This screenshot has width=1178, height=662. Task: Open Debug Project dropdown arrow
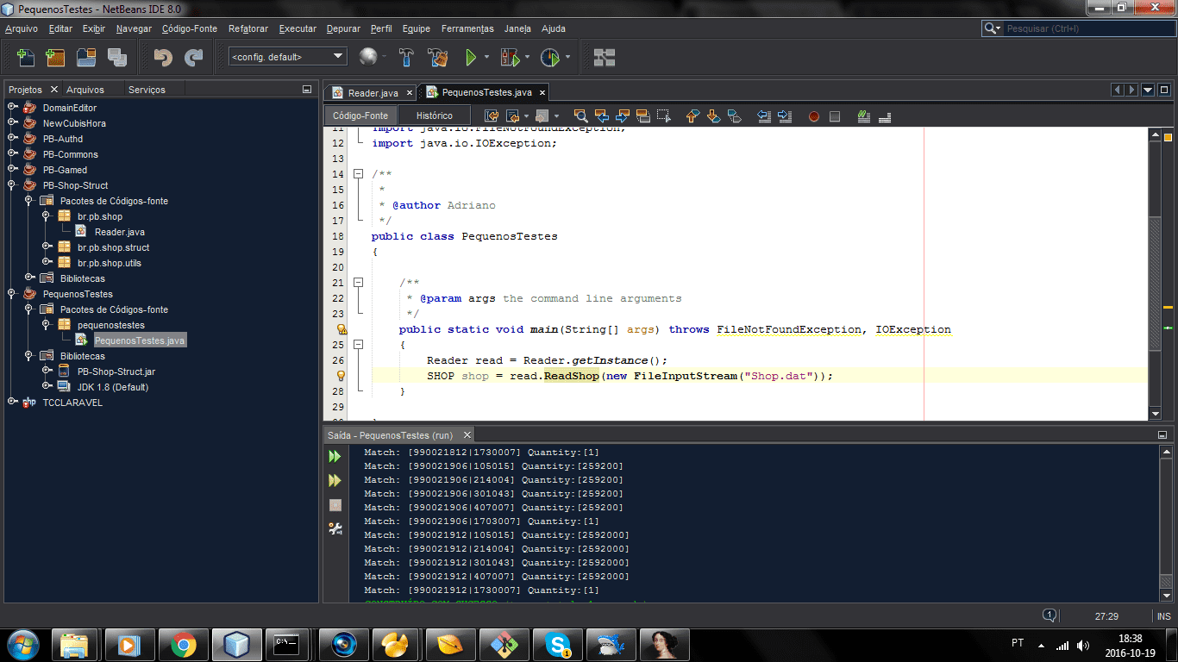coord(526,58)
